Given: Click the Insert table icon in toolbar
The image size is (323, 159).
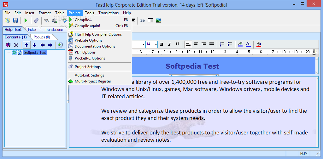Looking at the screenshot, I should (150, 20).
